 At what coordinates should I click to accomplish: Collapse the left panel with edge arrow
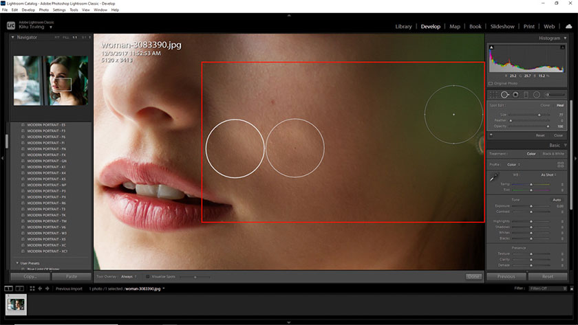point(2,158)
